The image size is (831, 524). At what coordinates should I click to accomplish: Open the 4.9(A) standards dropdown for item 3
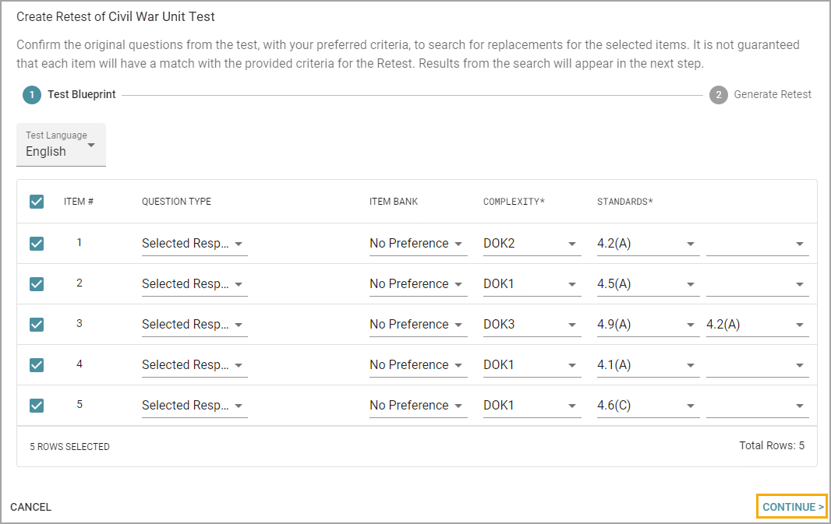pyautogui.click(x=648, y=325)
